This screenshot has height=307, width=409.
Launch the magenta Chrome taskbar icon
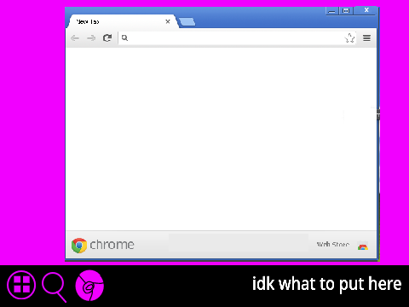tap(89, 286)
